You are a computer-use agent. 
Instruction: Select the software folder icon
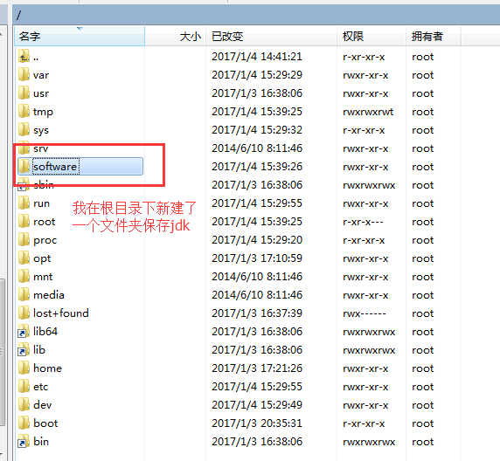tap(24, 166)
